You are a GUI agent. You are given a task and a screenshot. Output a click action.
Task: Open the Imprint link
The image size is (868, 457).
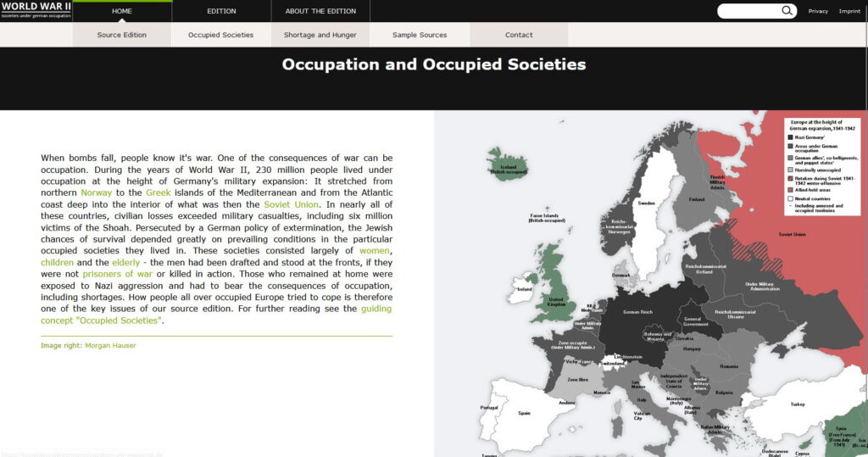pyautogui.click(x=849, y=11)
